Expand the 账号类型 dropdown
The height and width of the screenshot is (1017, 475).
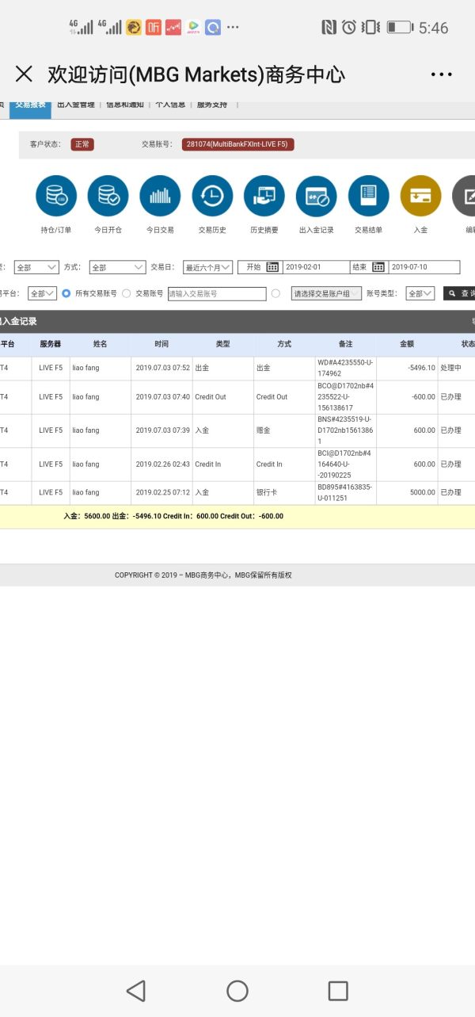tap(420, 293)
